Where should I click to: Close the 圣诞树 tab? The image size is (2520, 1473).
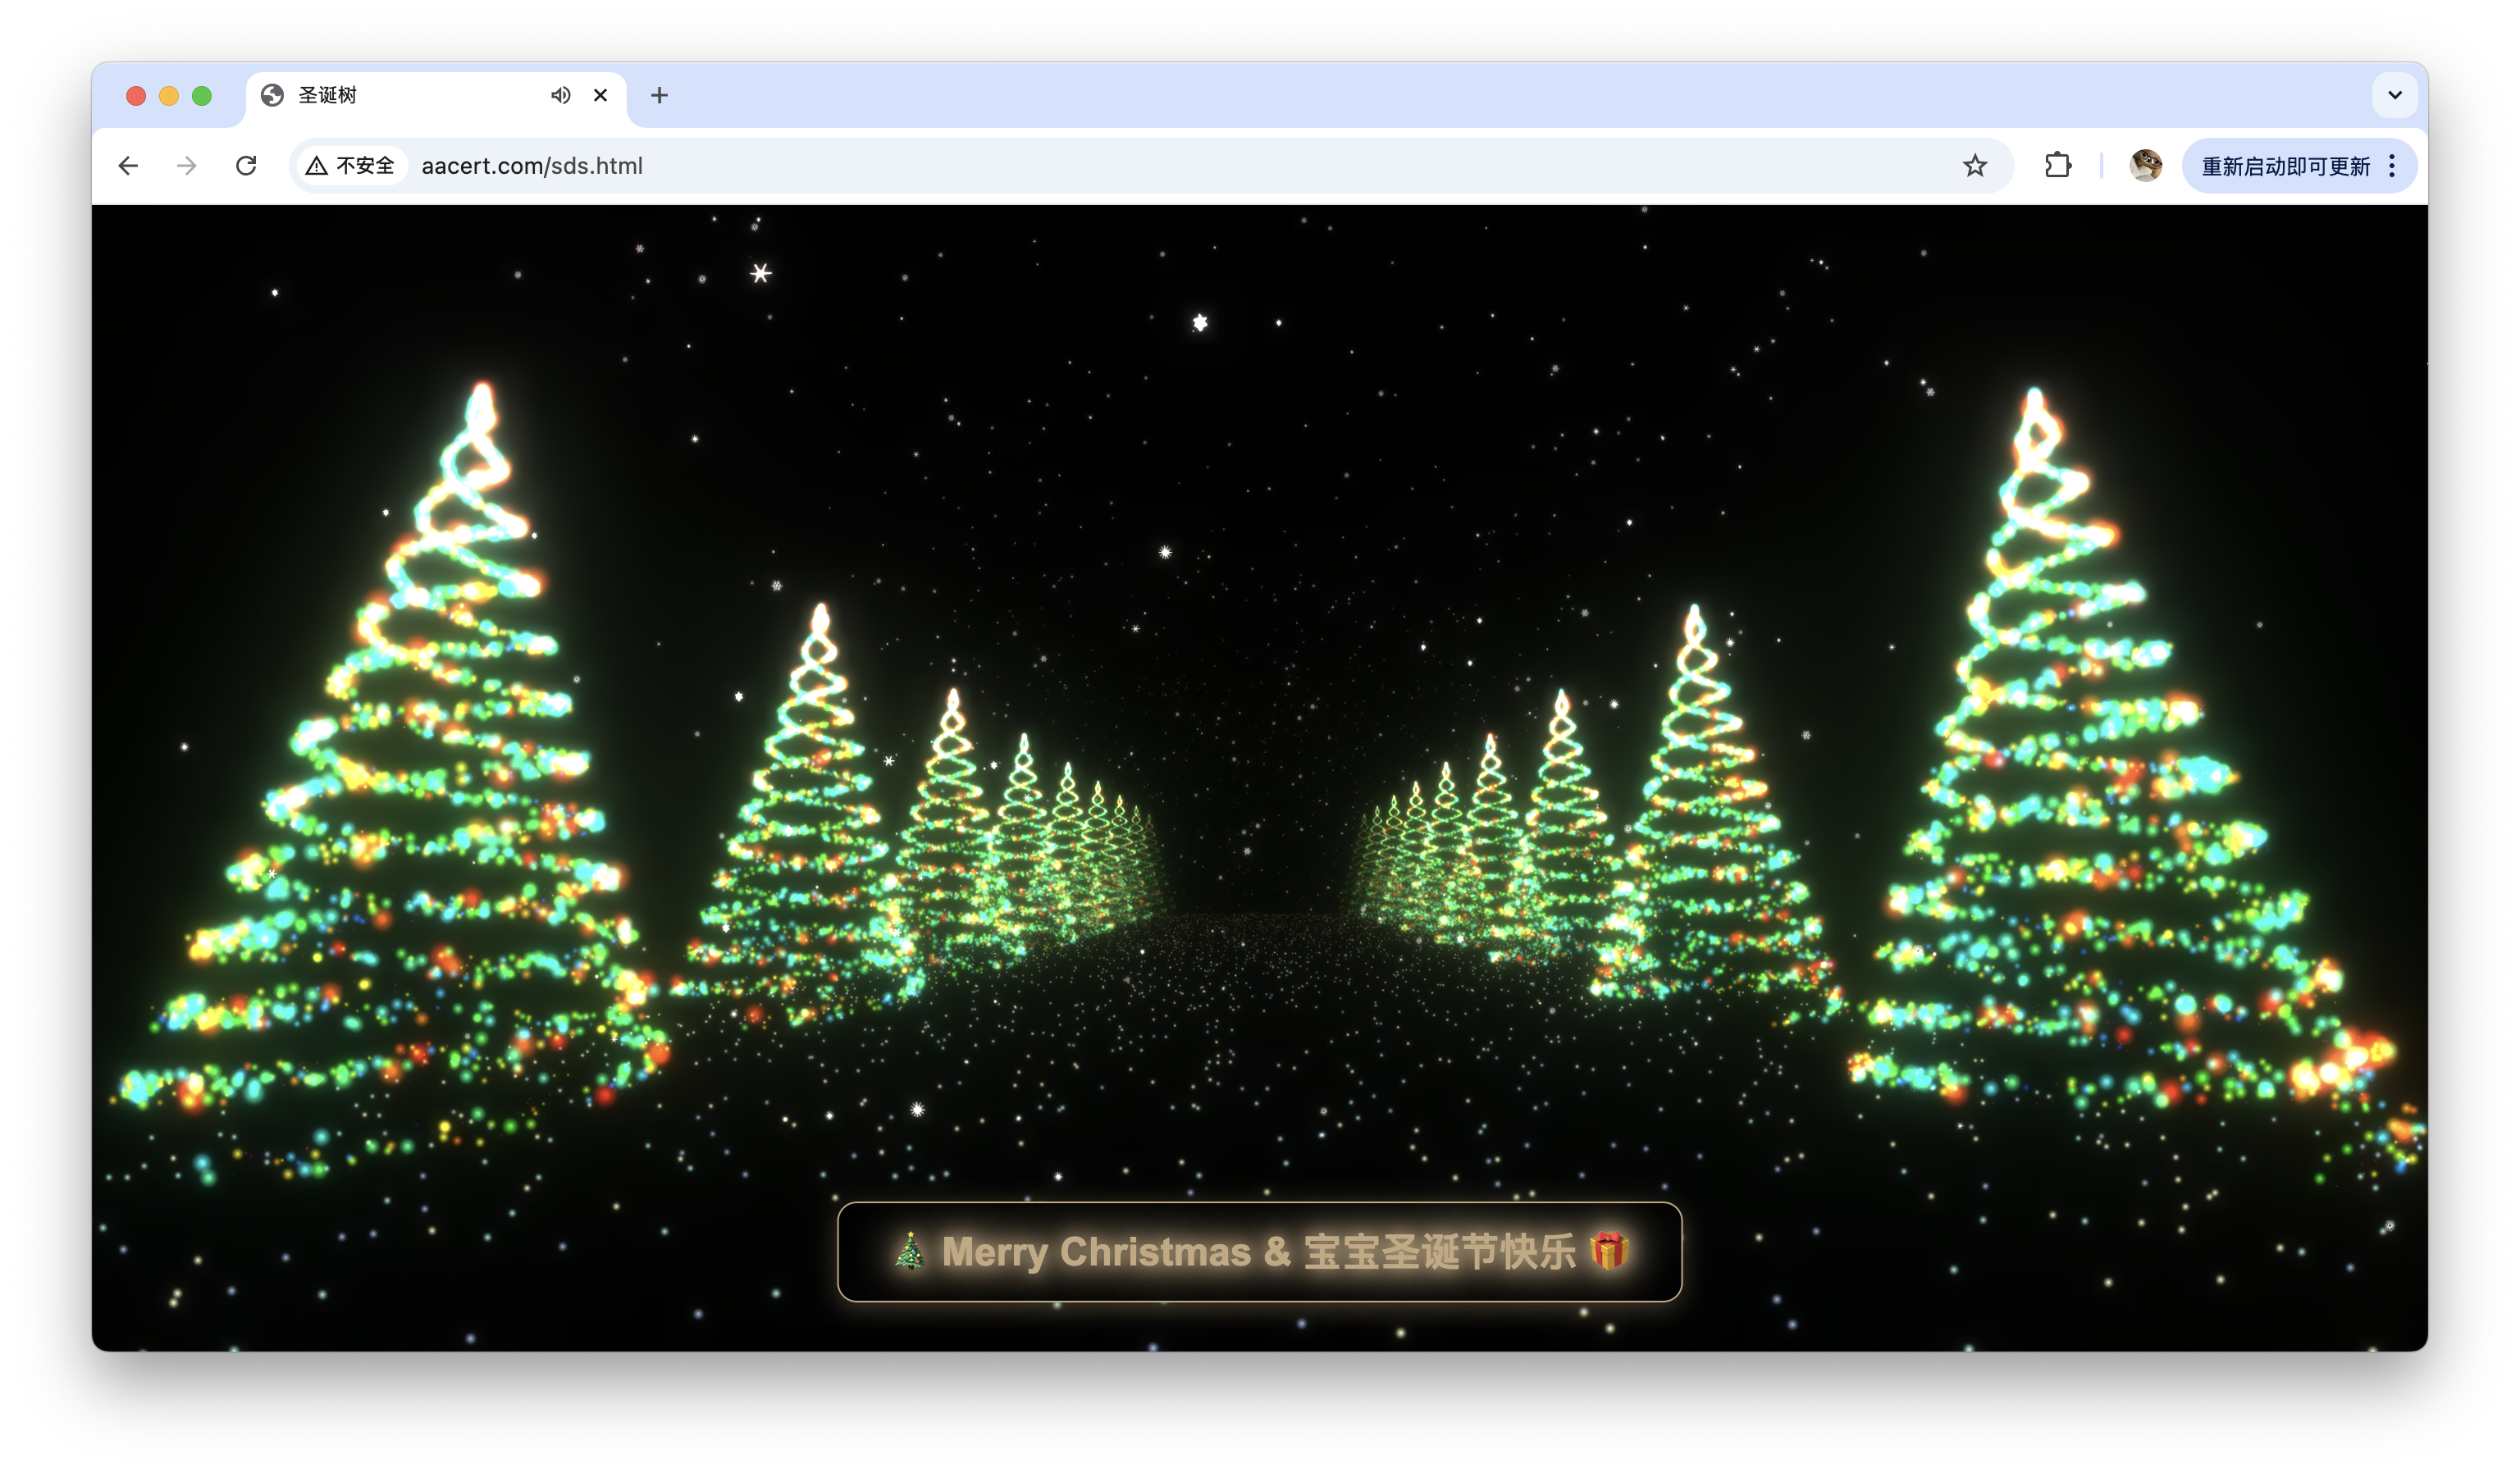[x=600, y=95]
